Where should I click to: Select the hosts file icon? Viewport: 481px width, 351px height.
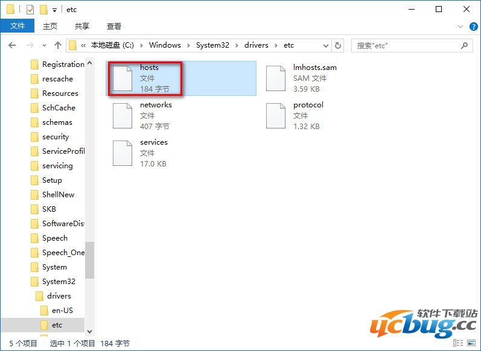point(123,78)
